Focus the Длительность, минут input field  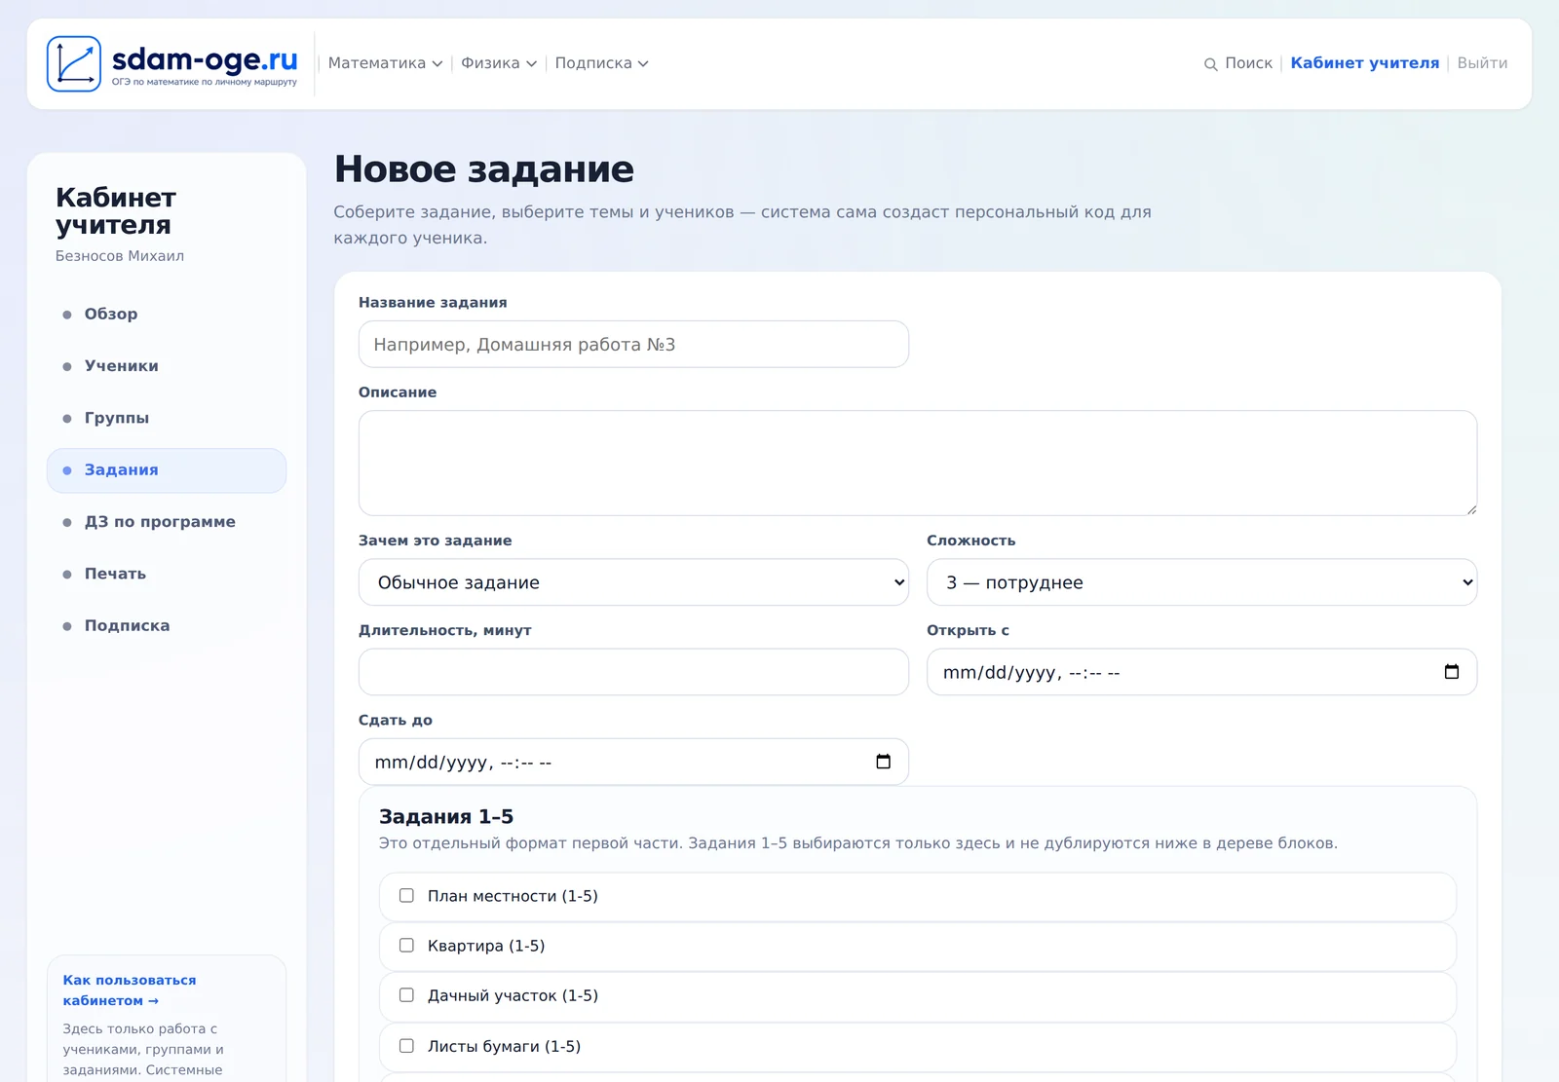pyautogui.click(x=633, y=672)
